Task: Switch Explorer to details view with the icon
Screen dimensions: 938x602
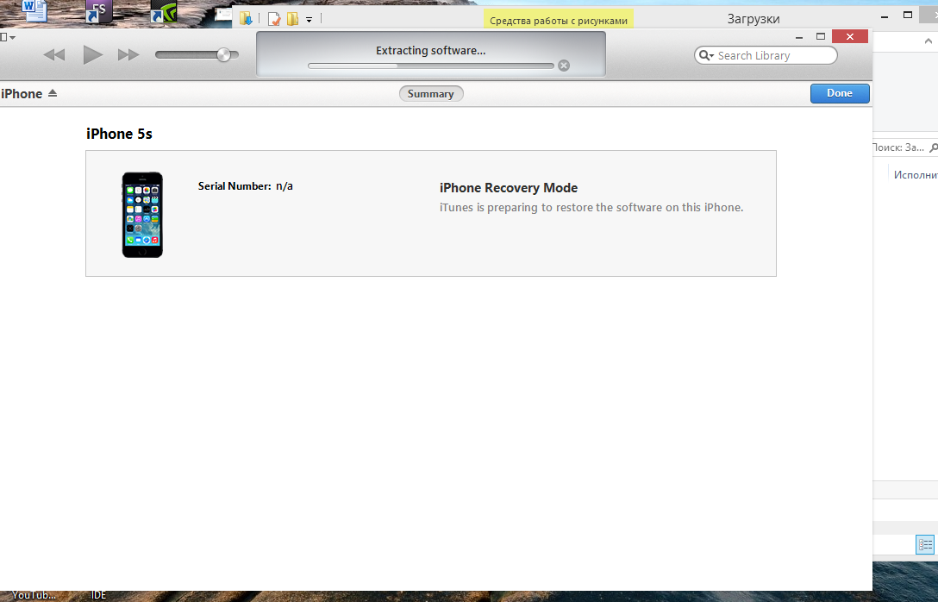Action: (x=925, y=544)
